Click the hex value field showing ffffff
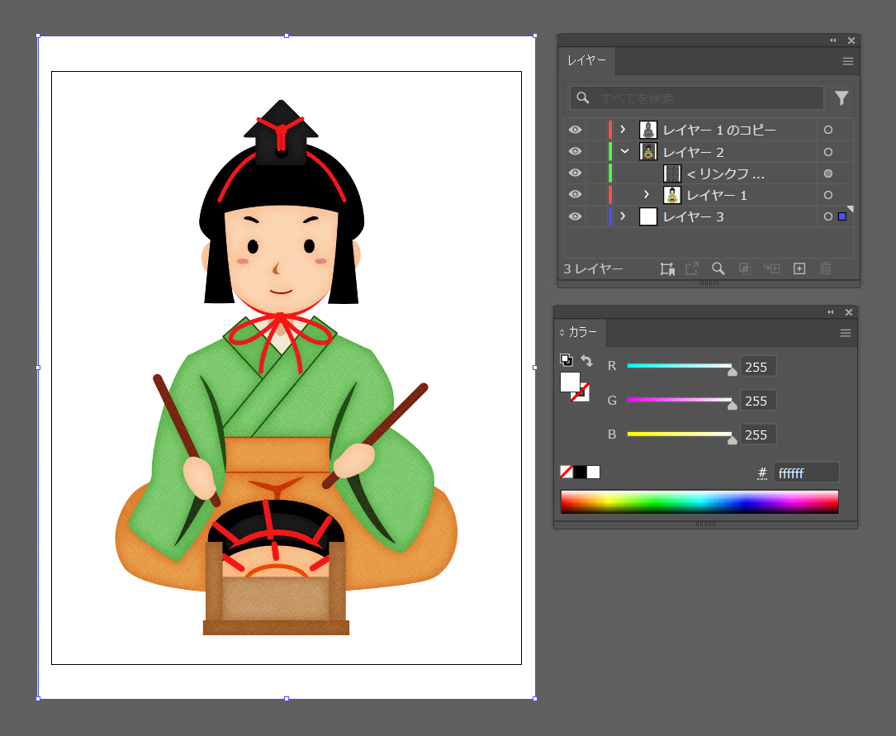 pos(805,472)
